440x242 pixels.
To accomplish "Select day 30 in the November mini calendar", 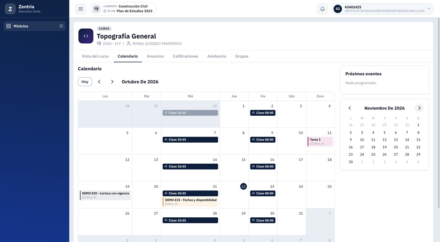I will click(x=351, y=162).
